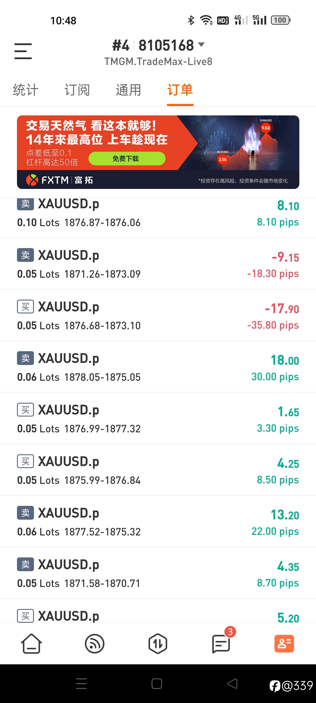The image size is (316, 703).
Task: Select the orange profile icon in bottom bar
Action: pyautogui.click(x=284, y=644)
